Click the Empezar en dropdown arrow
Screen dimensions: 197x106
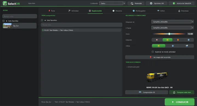point(192,22)
